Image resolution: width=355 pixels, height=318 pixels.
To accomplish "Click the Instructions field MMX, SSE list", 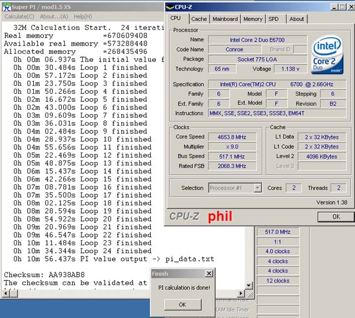I will coord(277,113).
